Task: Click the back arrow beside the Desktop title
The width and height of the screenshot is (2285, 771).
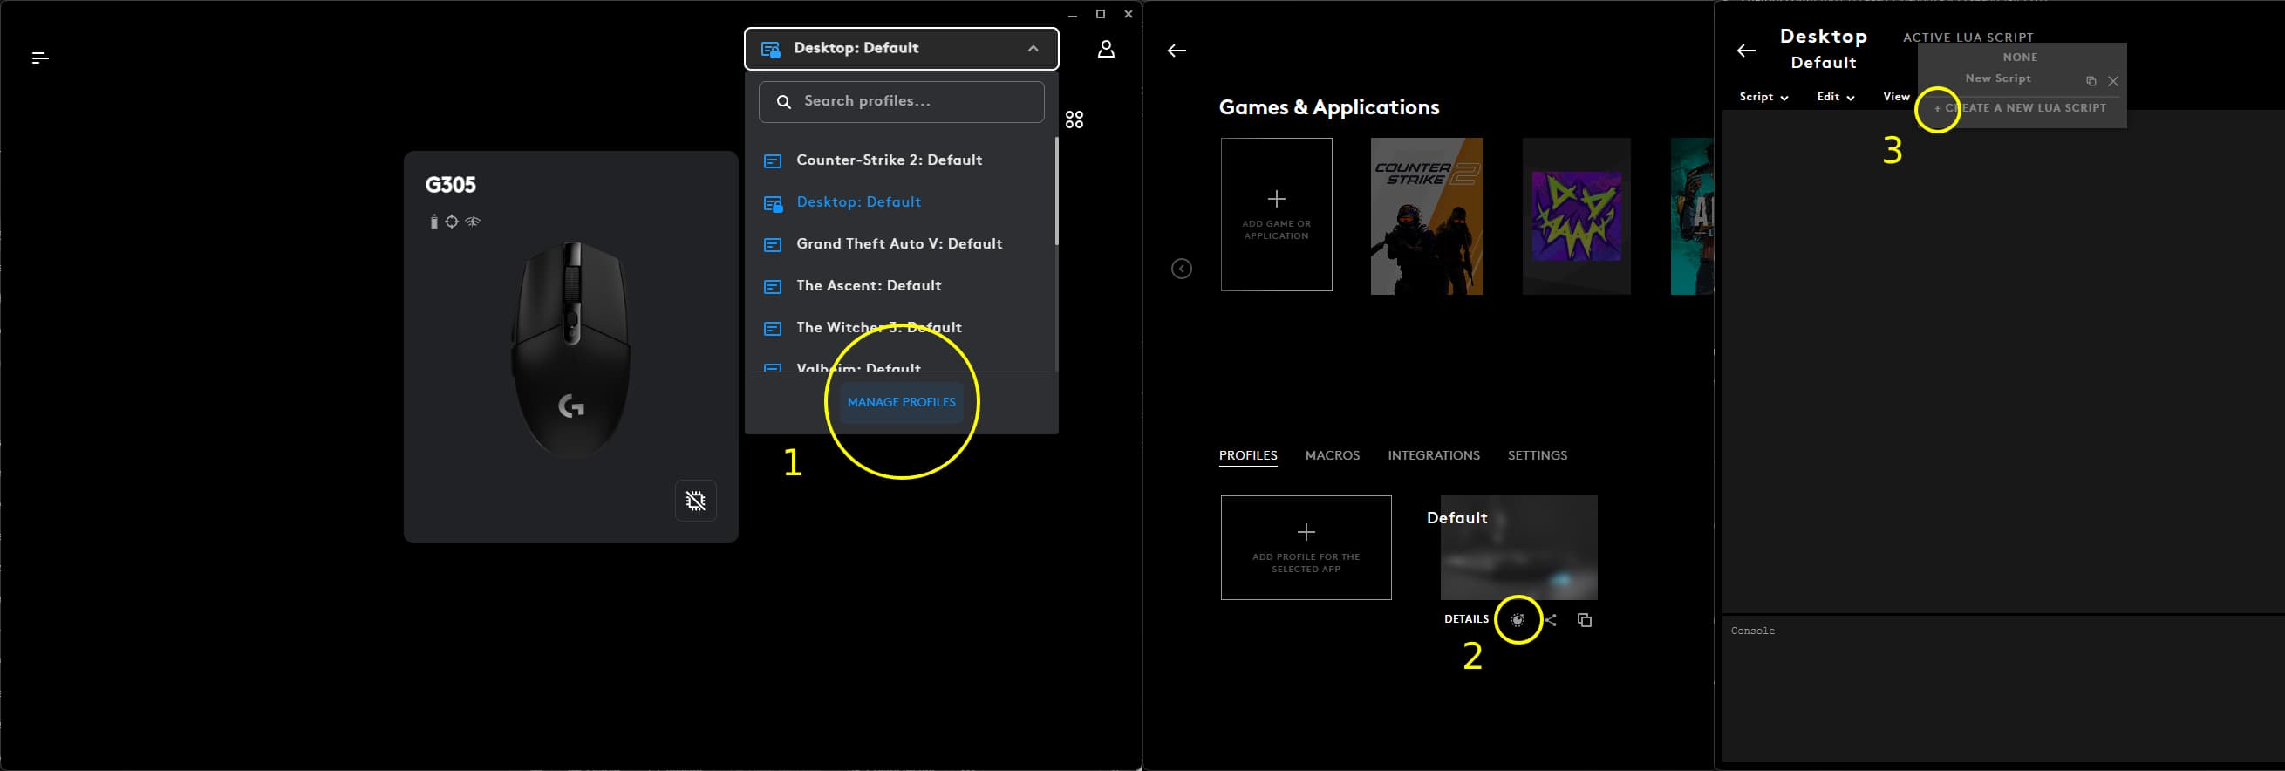Action: (x=1746, y=51)
